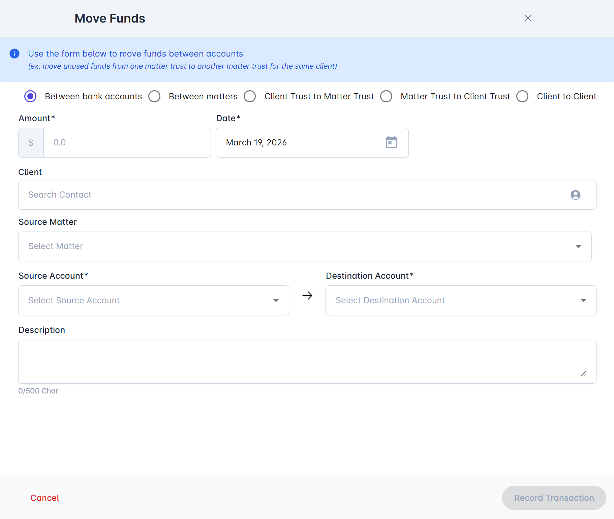Open the Source Matter dropdown
The image size is (614, 519).
tap(305, 246)
